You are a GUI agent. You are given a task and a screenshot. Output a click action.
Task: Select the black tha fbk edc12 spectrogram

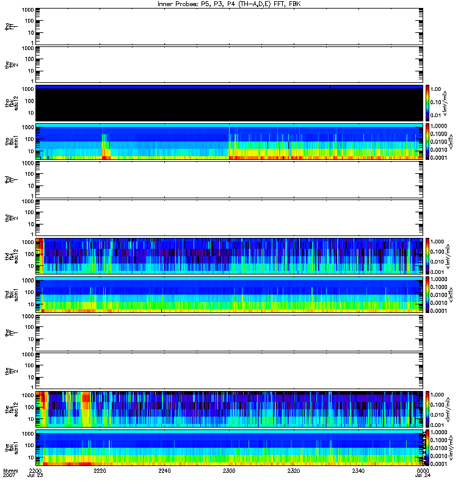coord(230,103)
